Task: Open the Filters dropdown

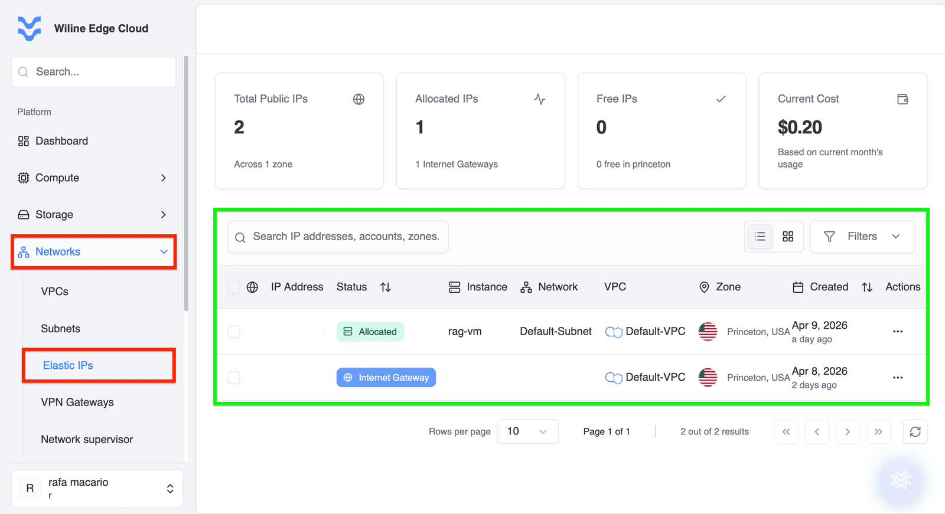Action: [862, 237]
